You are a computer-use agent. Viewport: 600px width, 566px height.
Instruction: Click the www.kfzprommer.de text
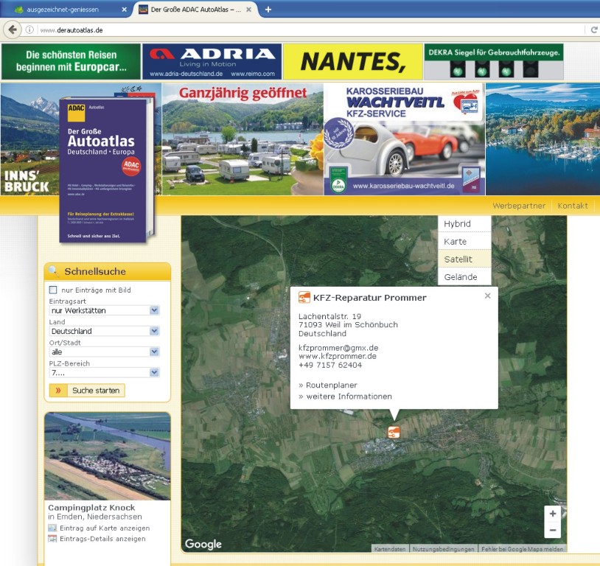(338, 356)
